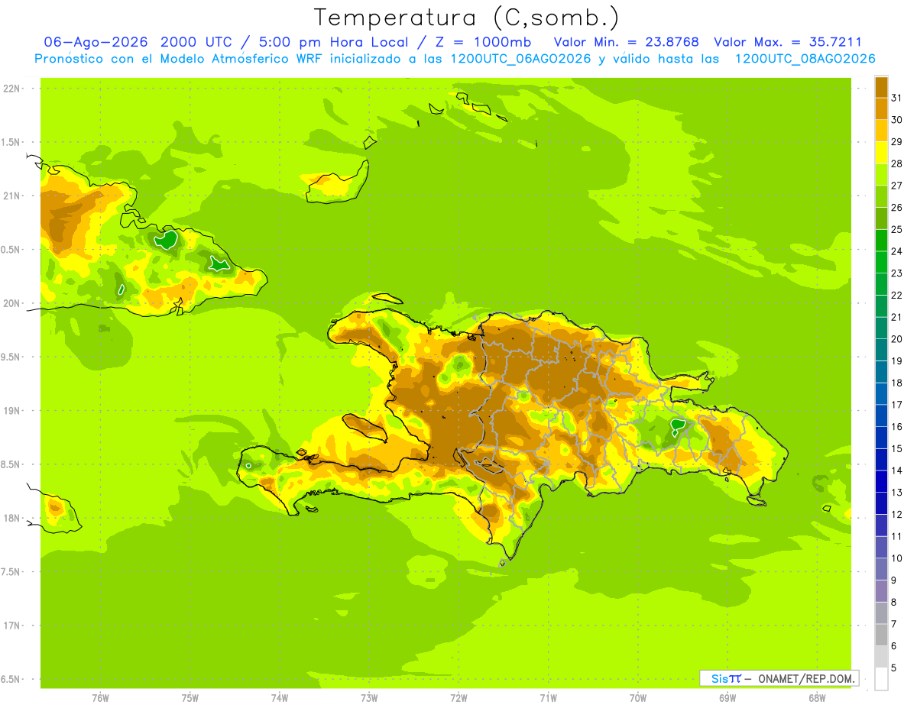Select the initialization time "1200UTC_06AGO2026"
Viewport: 917px width, 708px height.
tap(520, 59)
